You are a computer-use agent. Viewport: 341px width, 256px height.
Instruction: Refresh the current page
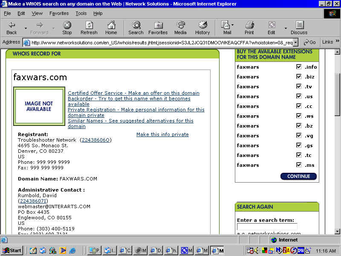click(x=89, y=28)
